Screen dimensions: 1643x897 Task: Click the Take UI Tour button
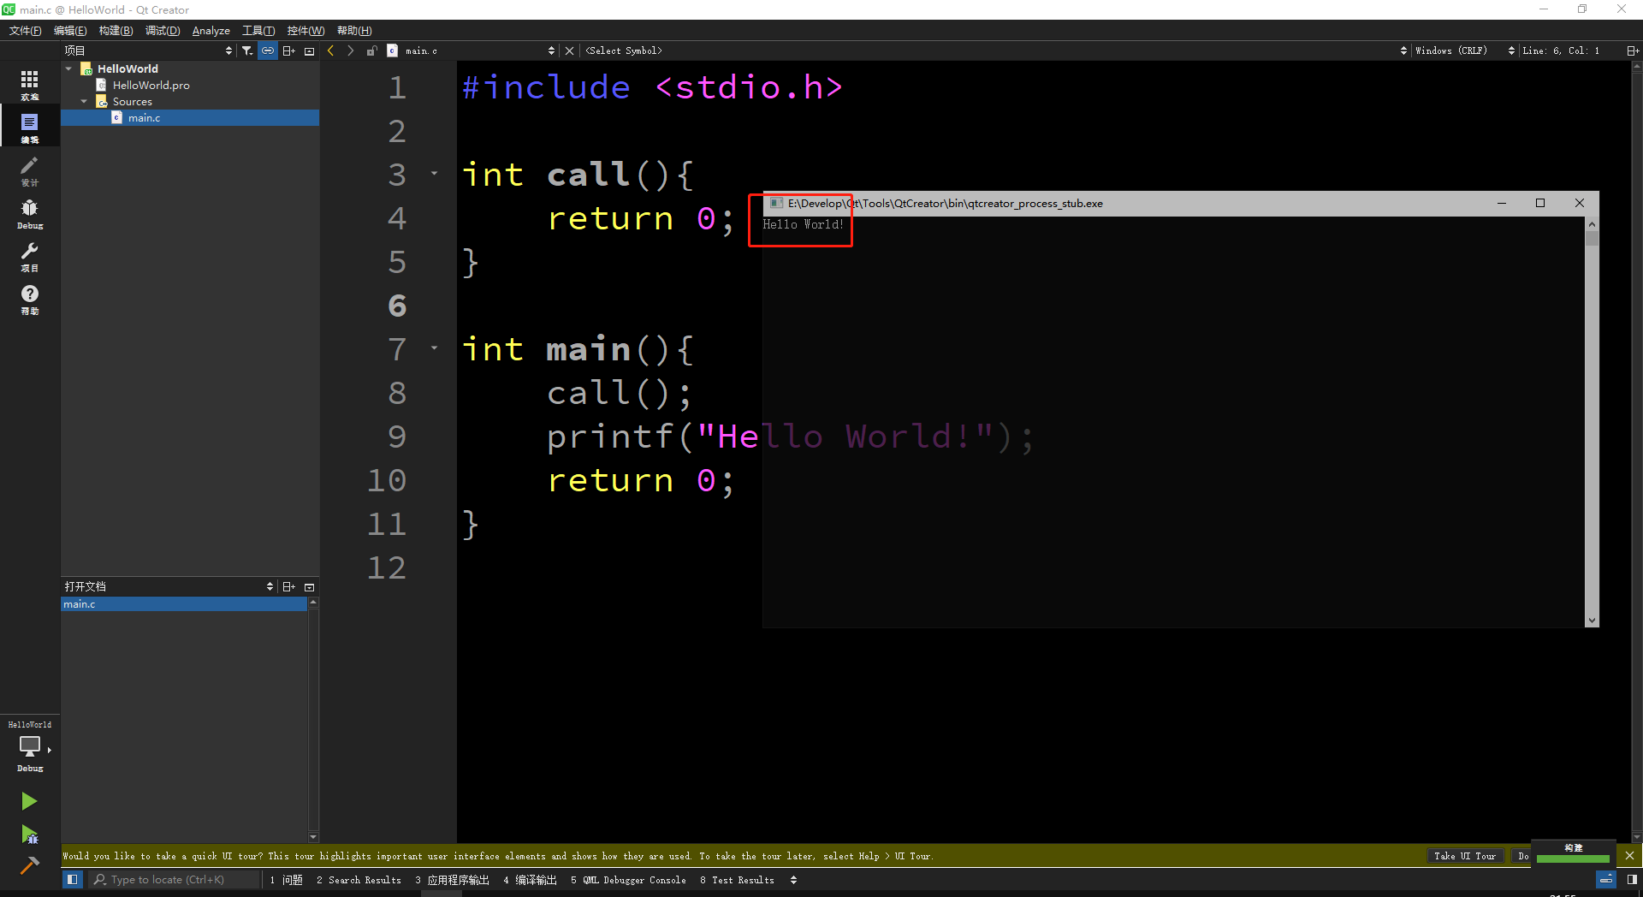tap(1465, 855)
